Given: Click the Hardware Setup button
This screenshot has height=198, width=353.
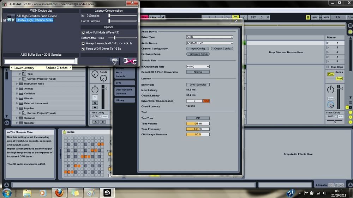Looking at the screenshot, I should pyautogui.click(x=198, y=54).
